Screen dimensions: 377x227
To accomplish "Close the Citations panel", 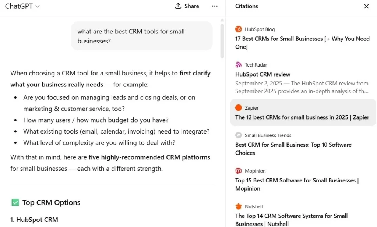I will coord(366,6).
